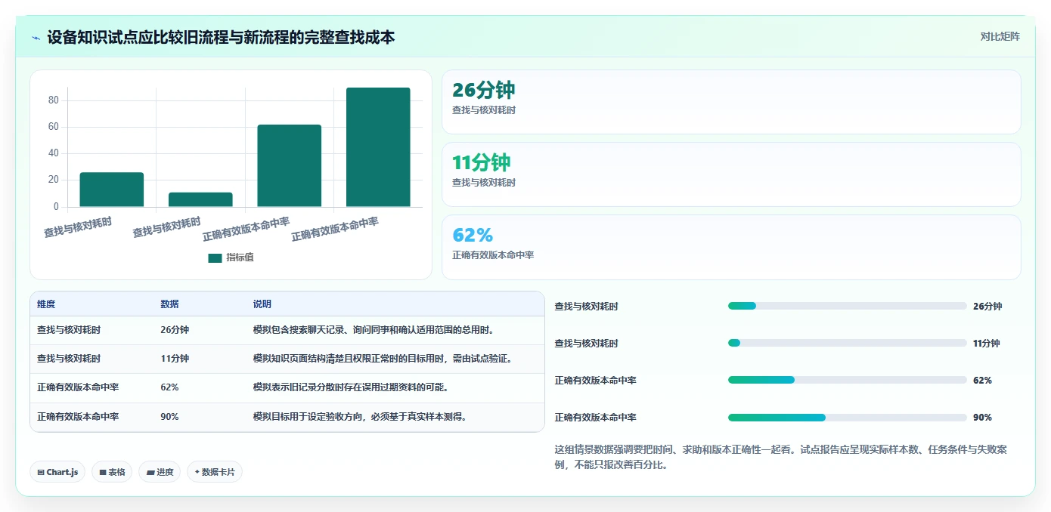This screenshot has height=512, width=1051.
Task: Click the description starting 模拟目标用于设定验收方向
Action: (x=360, y=417)
